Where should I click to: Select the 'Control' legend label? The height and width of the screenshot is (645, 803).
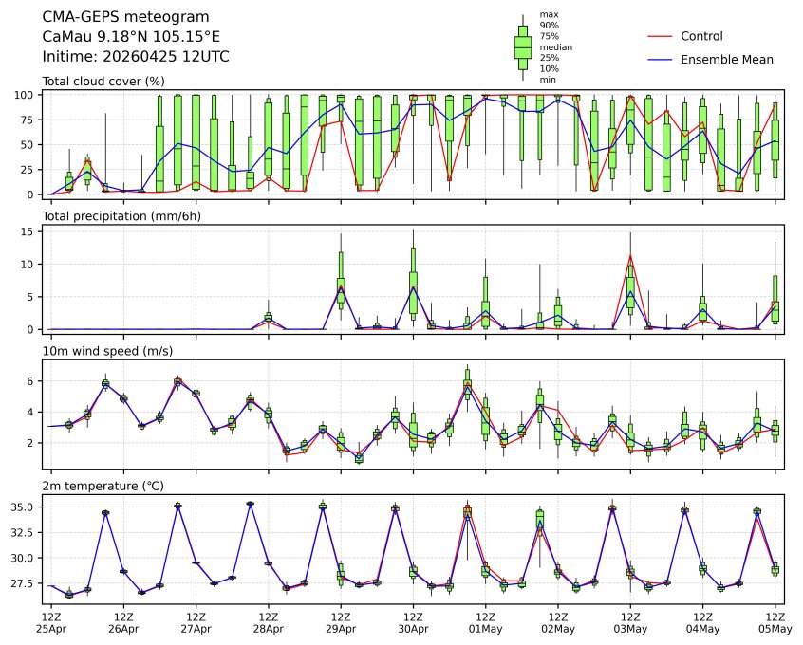point(701,36)
